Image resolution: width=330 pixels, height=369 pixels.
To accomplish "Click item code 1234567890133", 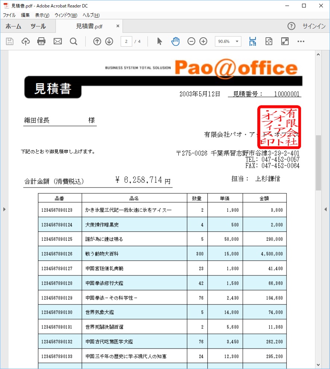I will point(57,356).
